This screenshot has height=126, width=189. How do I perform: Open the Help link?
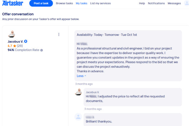[142, 3]
